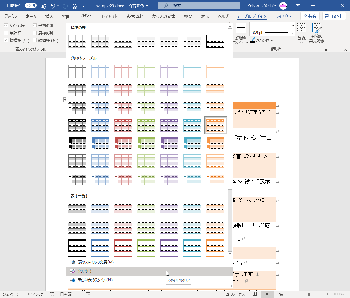Open the Undo history dropdown arrow
Image resolution: width=350 pixels, height=298 pixels.
(x=58, y=6)
